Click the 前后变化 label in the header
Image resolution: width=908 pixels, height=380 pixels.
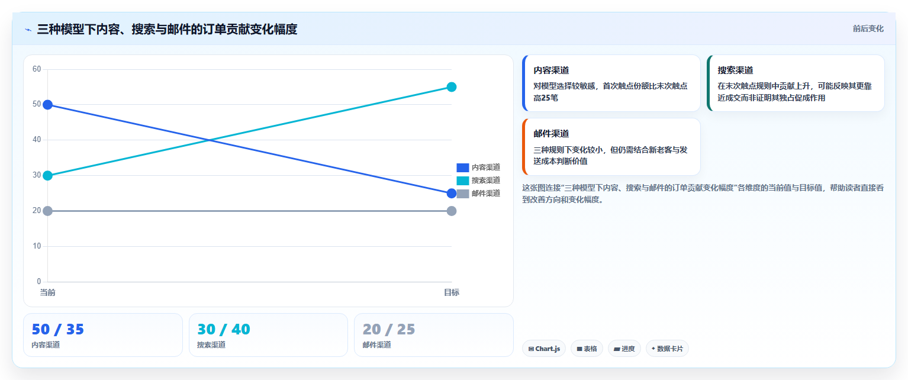[x=868, y=28]
